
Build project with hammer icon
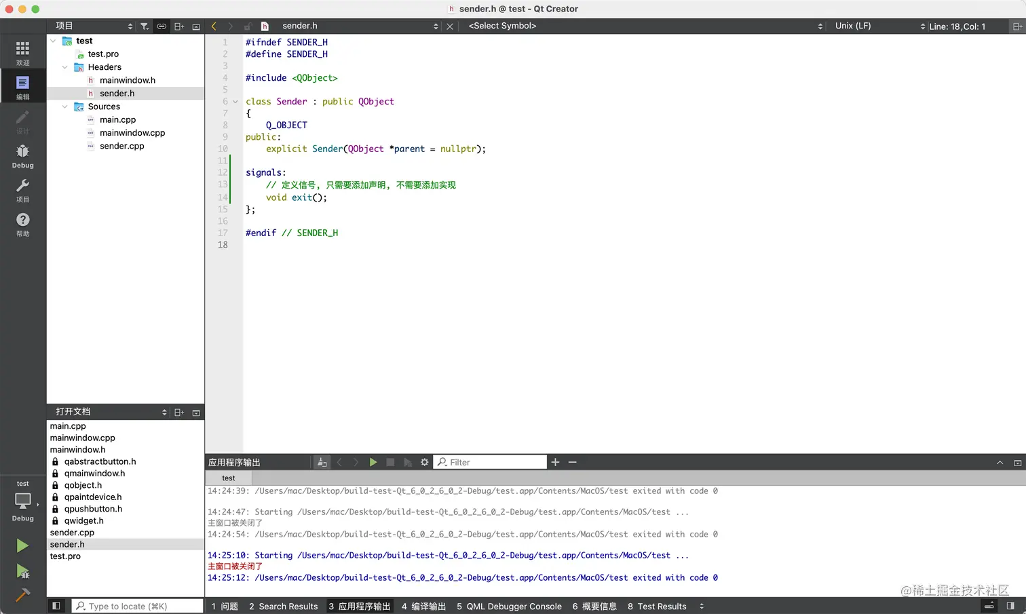pos(22,595)
